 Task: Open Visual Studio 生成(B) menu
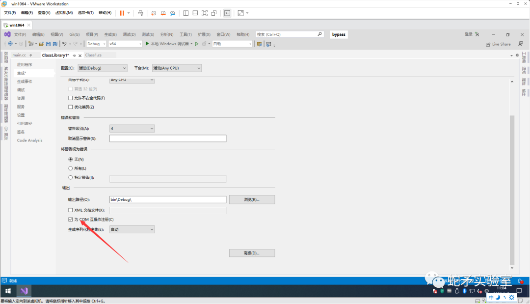(110, 34)
